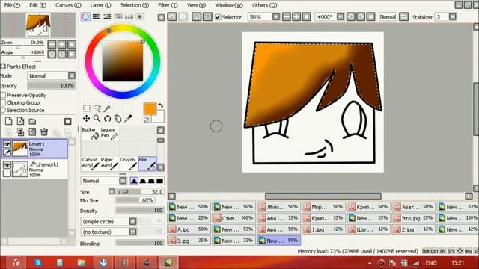Select the Crayon brush
Viewport: 479px width, 269px height.
128,164
